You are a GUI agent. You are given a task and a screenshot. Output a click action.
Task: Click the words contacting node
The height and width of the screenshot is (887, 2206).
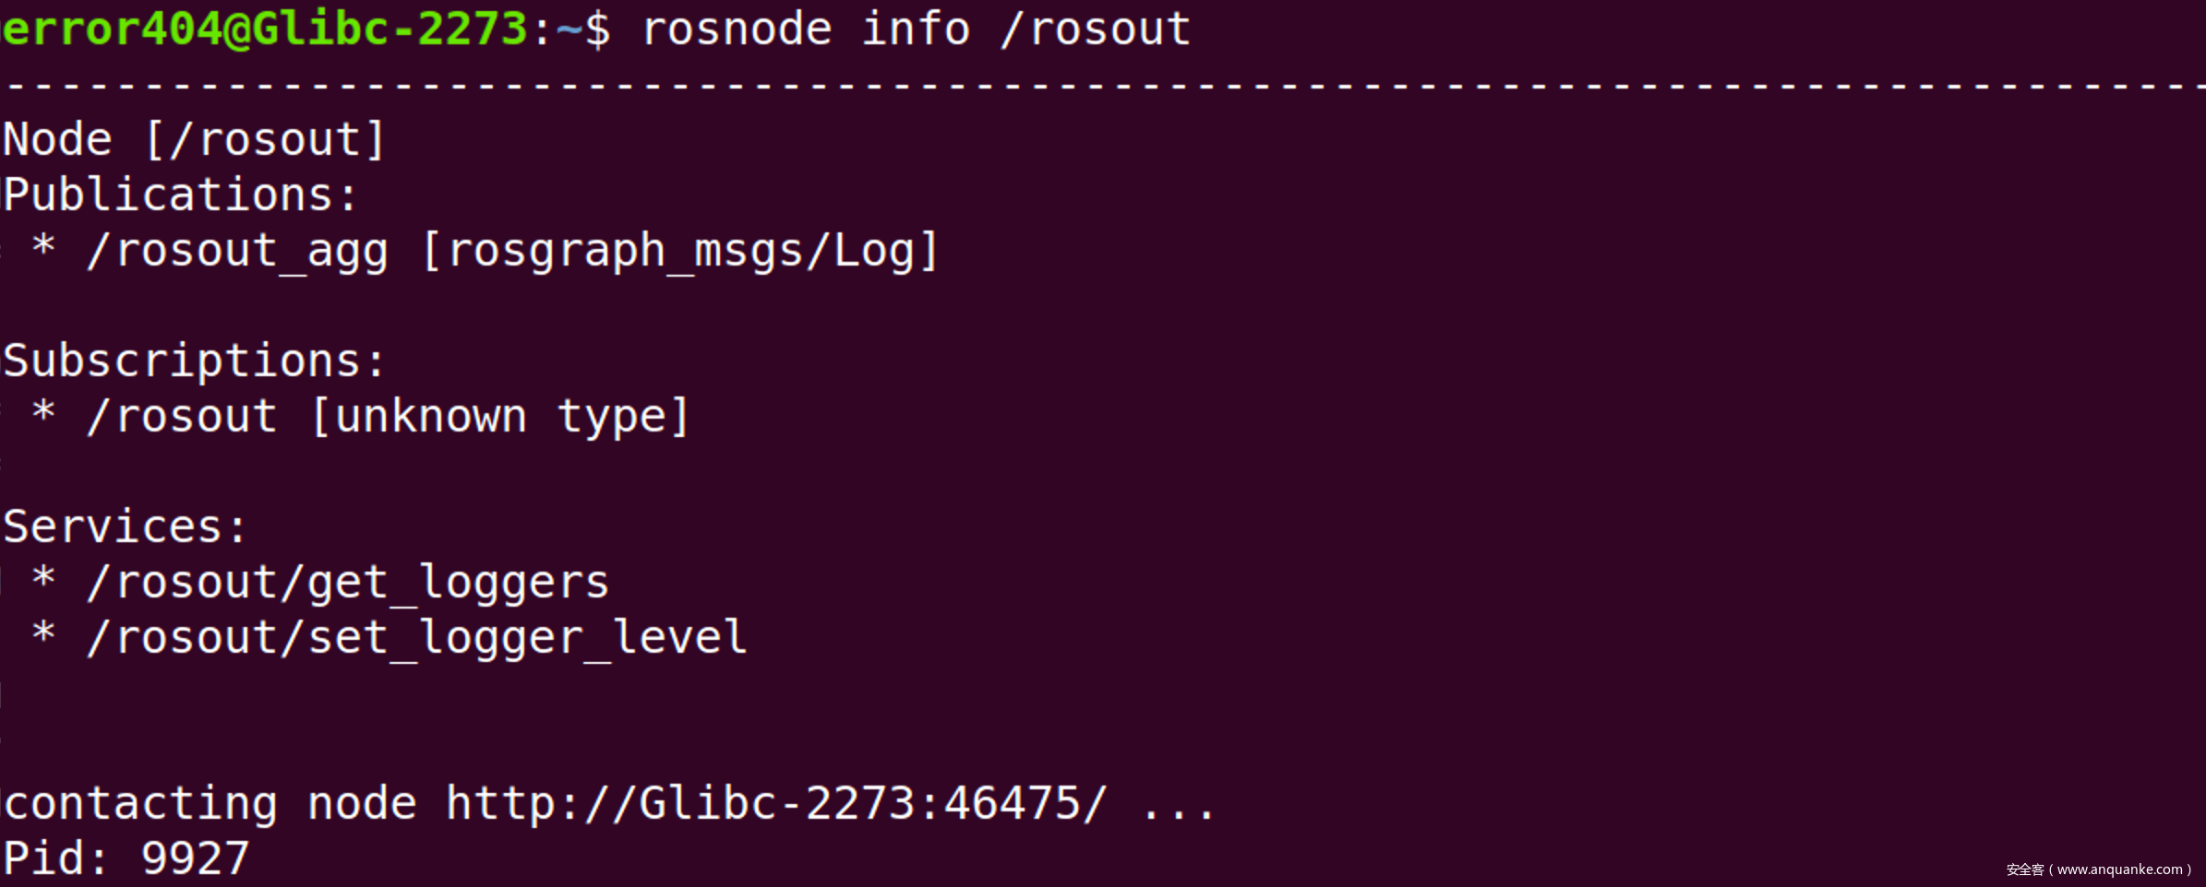click(210, 804)
